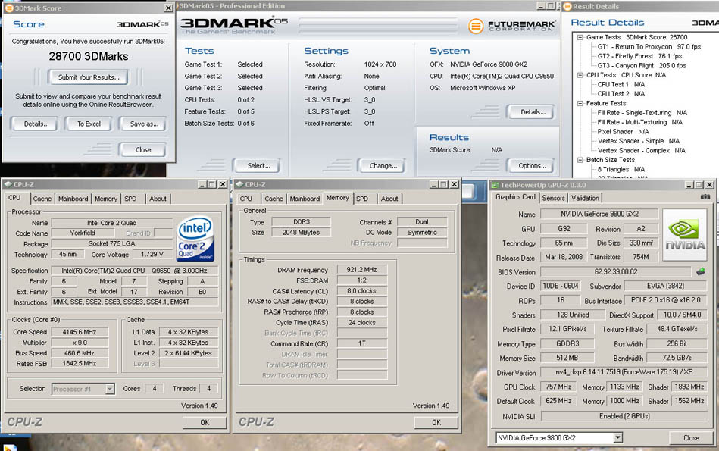The width and height of the screenshot is (719, 451).
Task: Click the NVIDIA SLI Enabled field
Action: [624, 416]
